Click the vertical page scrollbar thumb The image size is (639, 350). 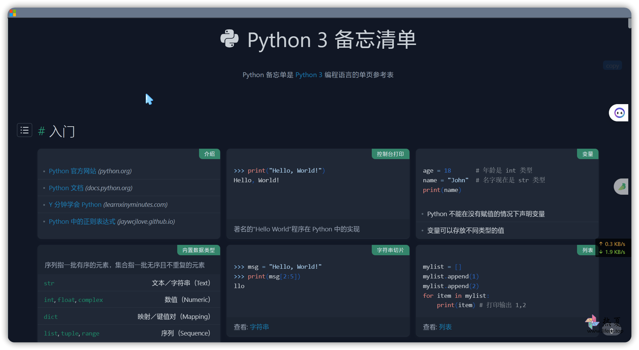(x=630, y=24)
